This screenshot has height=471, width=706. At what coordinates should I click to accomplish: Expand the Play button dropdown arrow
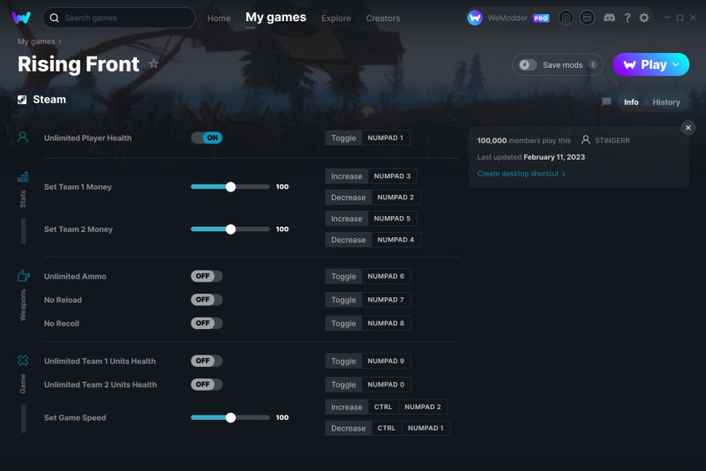pyautogui.click(x=676, y=64)
